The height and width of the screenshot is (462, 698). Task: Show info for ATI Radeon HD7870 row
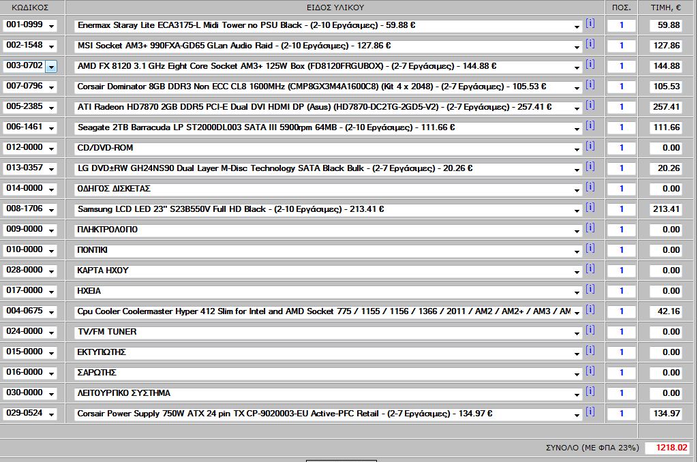click(x=590, y=105)
